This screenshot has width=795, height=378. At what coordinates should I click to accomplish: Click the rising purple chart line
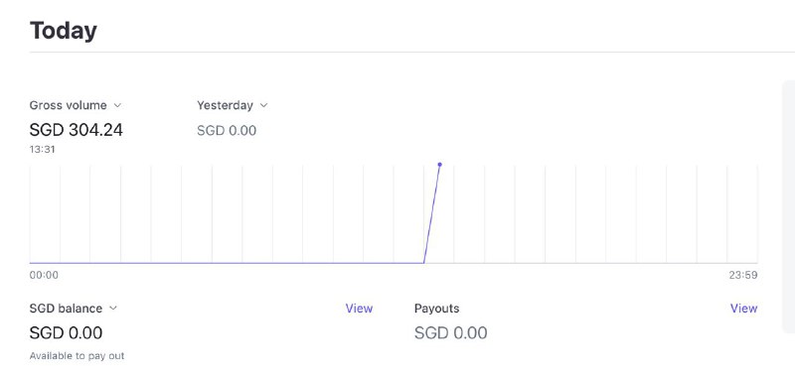[x=431, y=214]
